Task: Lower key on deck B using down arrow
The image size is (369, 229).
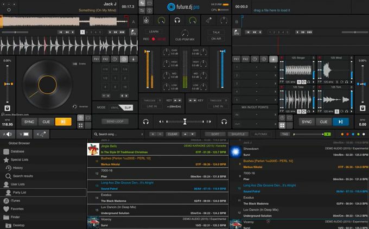Action: click(x=195, y=100)
